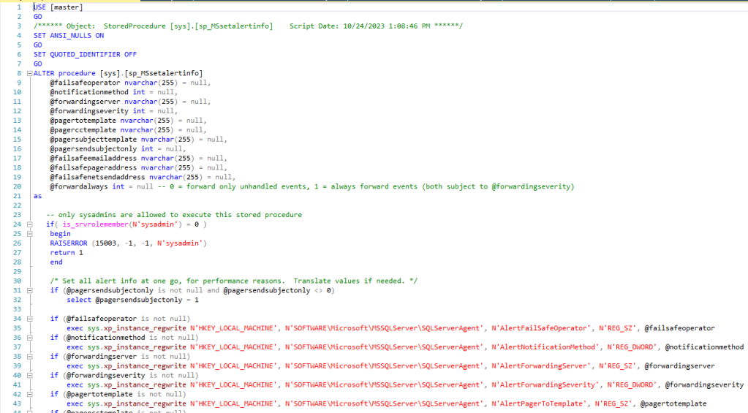Collapse the ALTER procedure block on line 8
This screenshot has width=748, height=413.
(29, 73)
